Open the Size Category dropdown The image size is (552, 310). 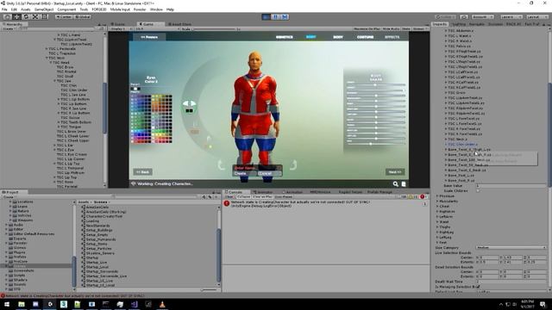[511, 248]
